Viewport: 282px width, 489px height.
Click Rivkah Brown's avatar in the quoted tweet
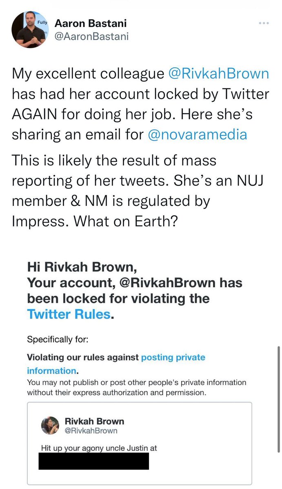click(x=50, y=425)
